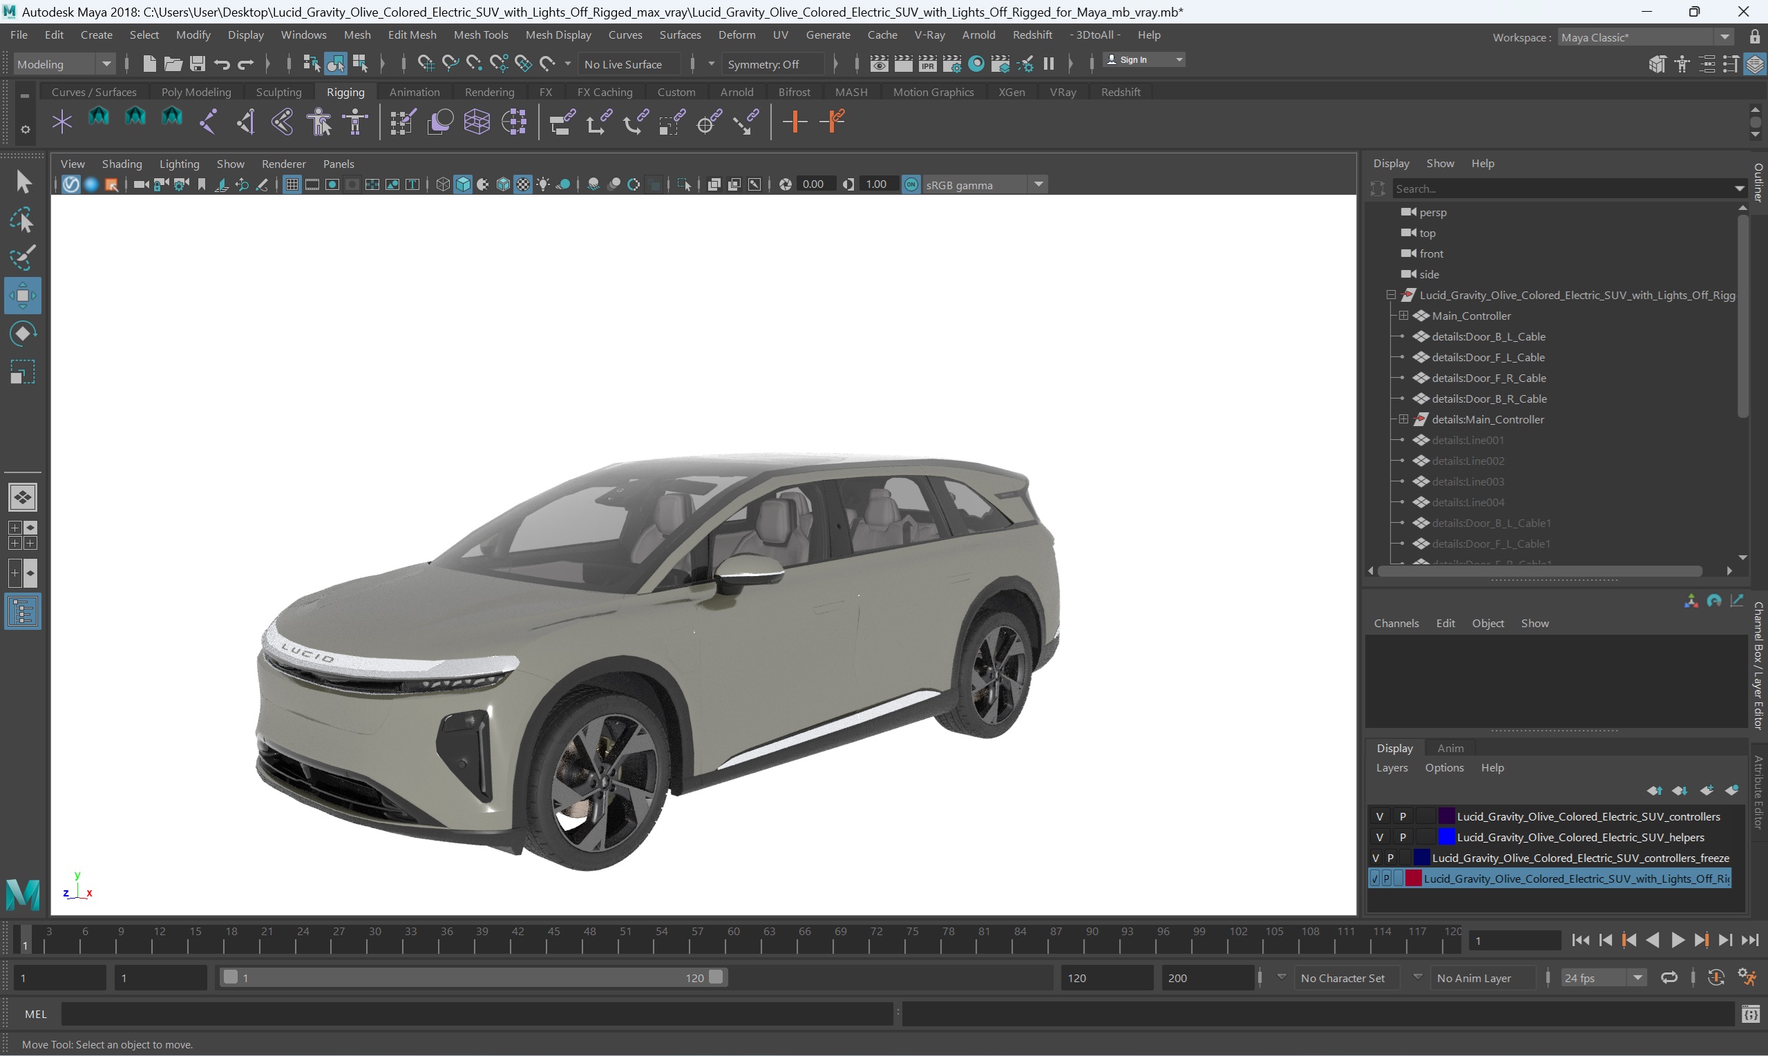Open the Workspace Maya Classic dropdown
Image resolution: width=1768 pixels, height=1056 pixels.
click(x=1724, y=37)
